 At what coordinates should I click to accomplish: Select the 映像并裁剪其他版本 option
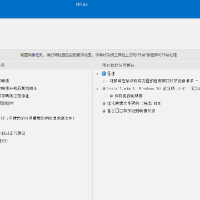pyautogui.click(x=18, y=88)
